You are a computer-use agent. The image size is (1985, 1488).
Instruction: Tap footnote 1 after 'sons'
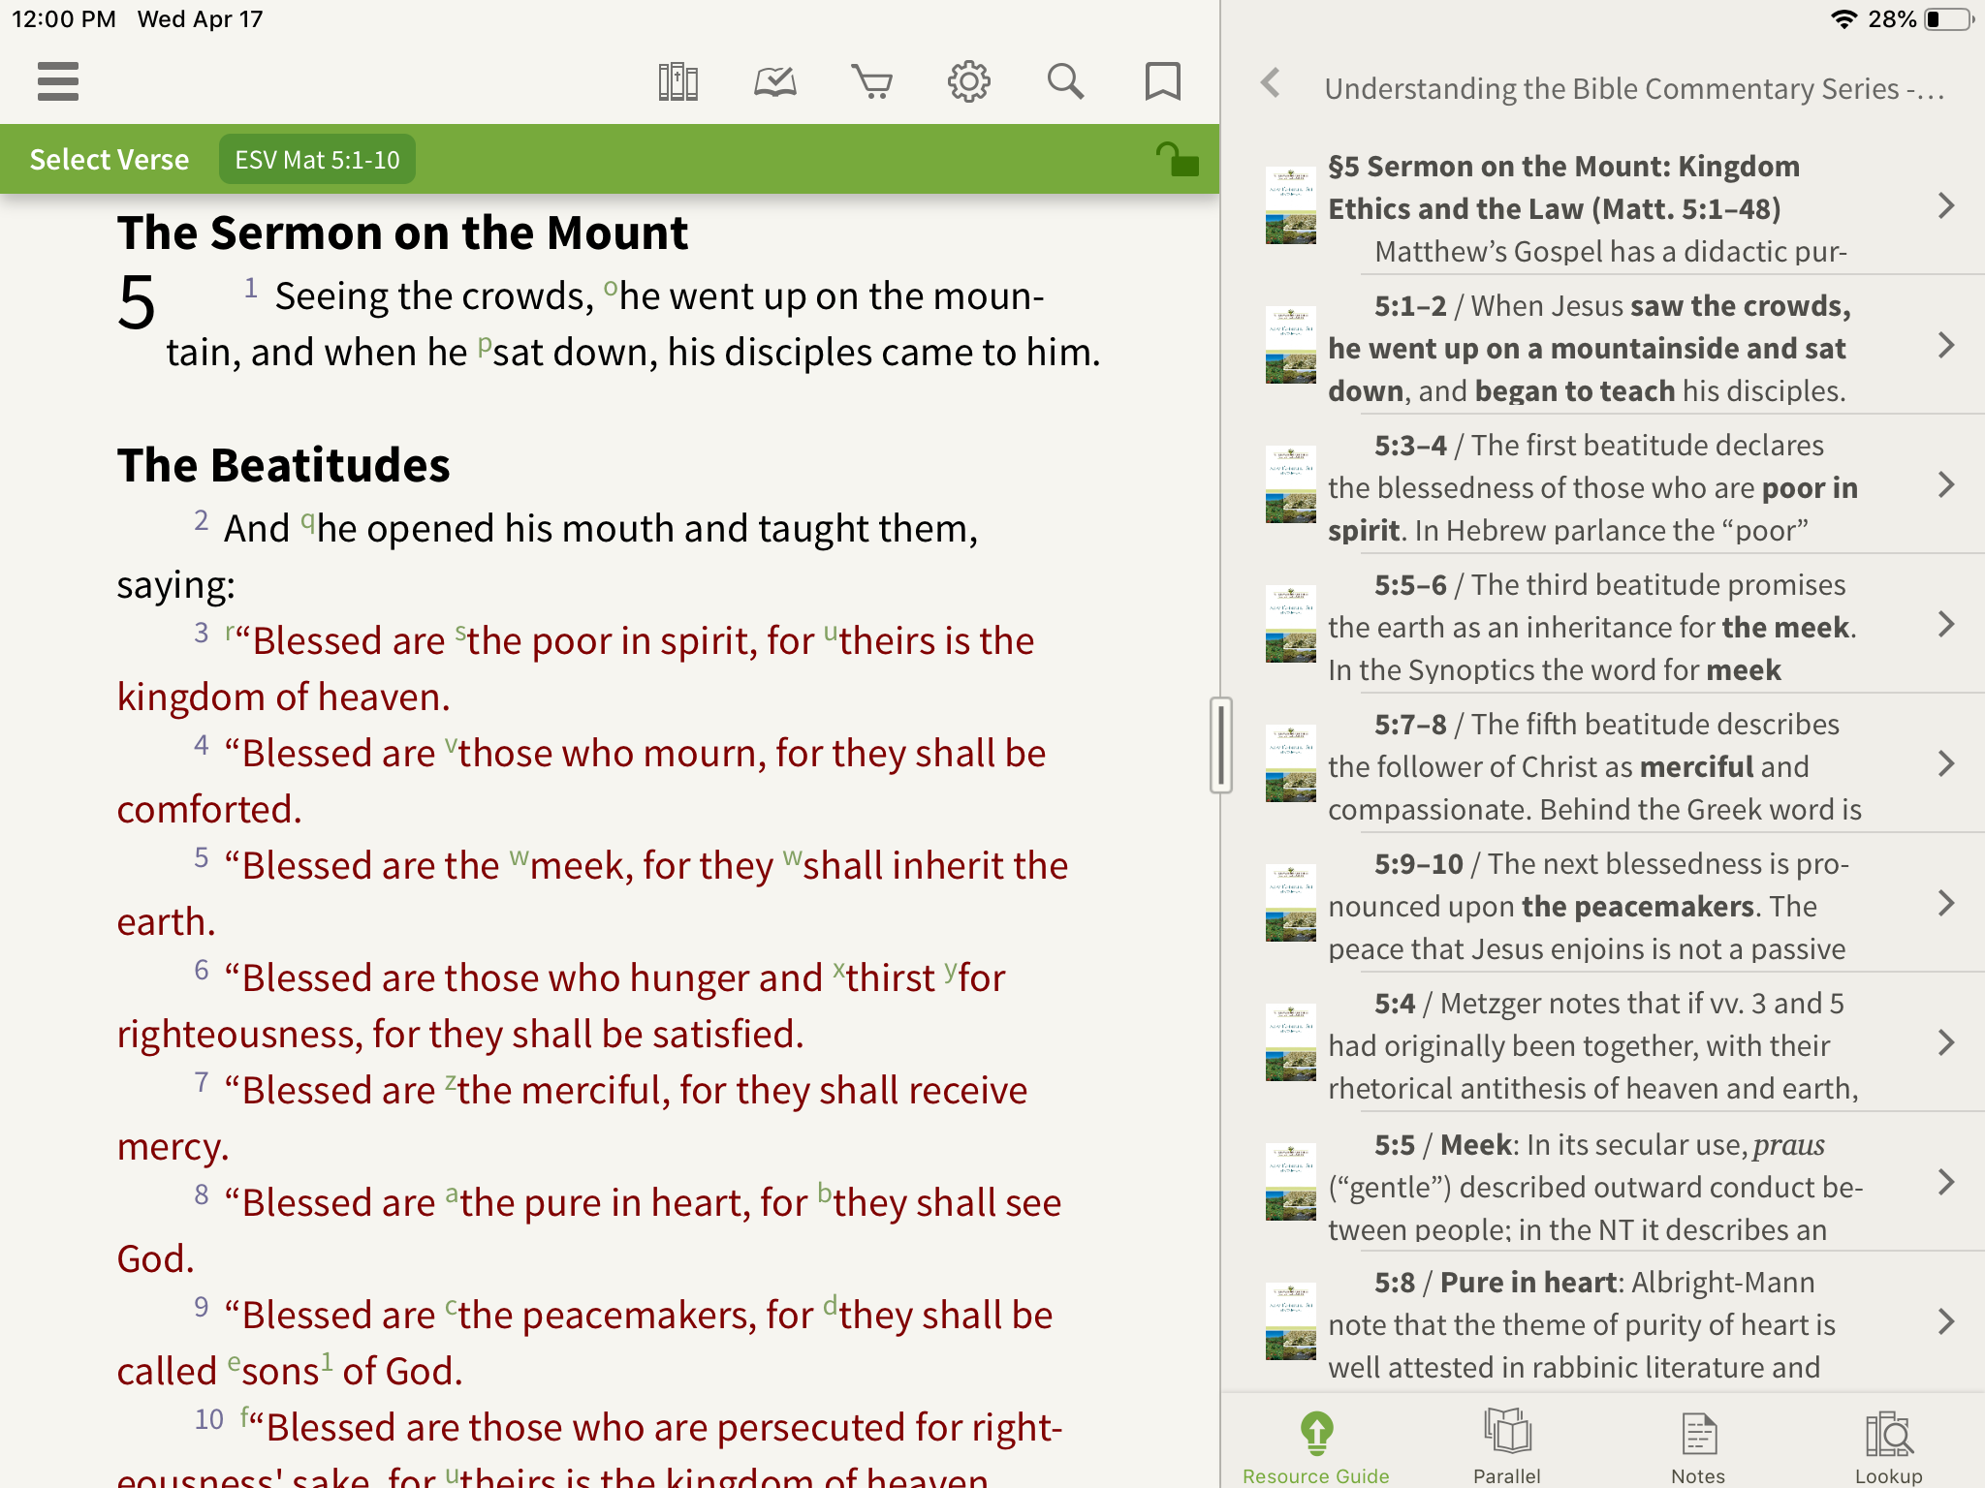tap(327, 1360)
